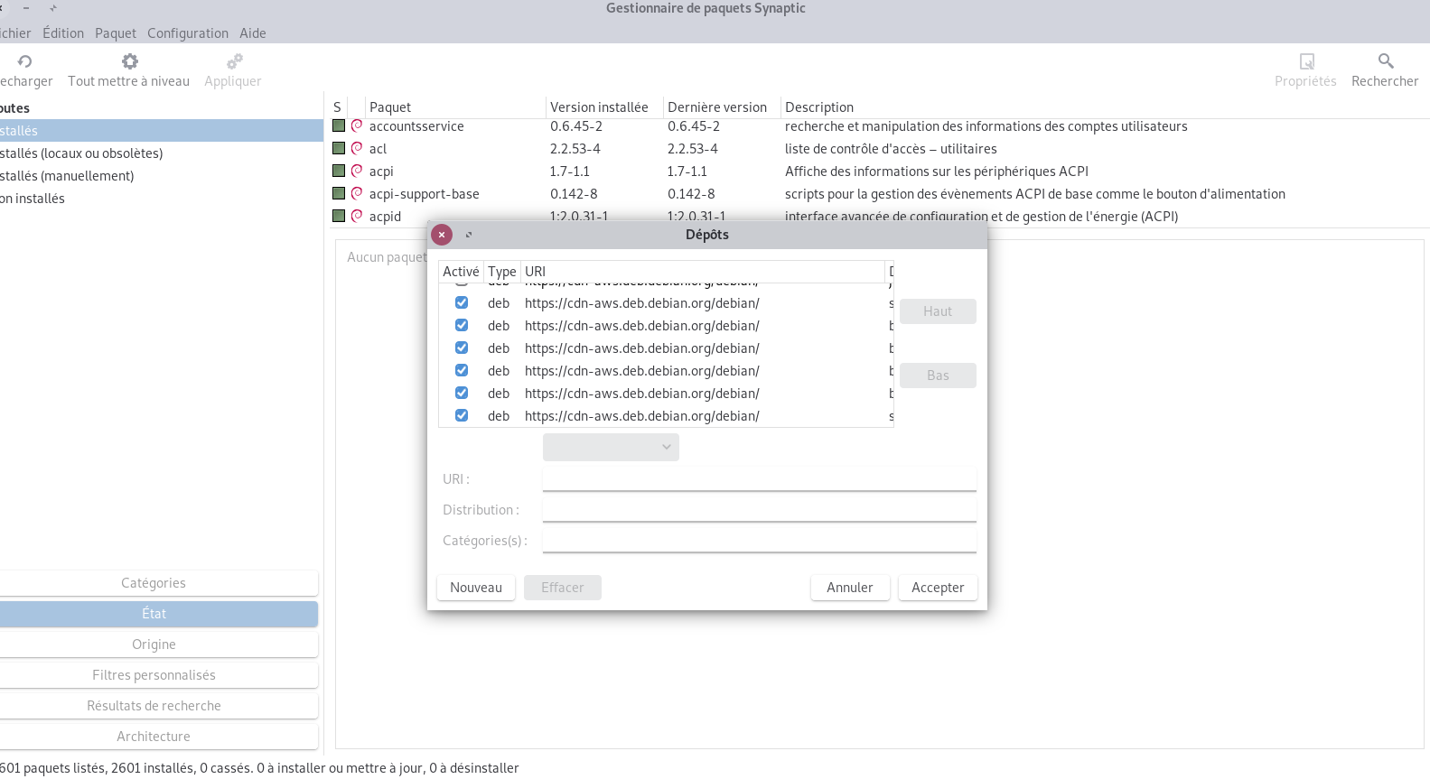This screenshot has width=1430, height=779.
Task: Uncheck the first fully visible deb repository
Action: (462, 303)
